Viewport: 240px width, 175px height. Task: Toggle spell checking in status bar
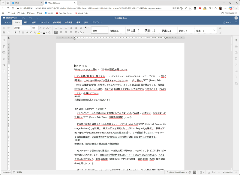pyautogui.click(x=194, y=172)
